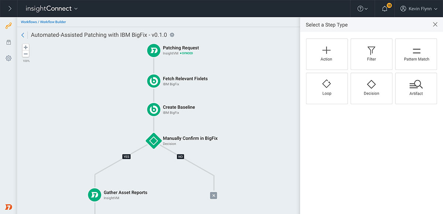
Task: Click the workflows icon in left sidebar
Action: pyautogui.click(x=8, y=26)
